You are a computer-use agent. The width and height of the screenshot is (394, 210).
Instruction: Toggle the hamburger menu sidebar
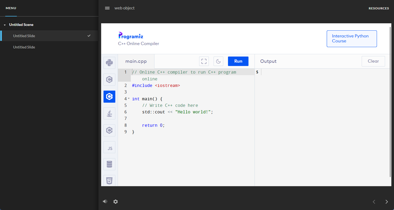107,8
